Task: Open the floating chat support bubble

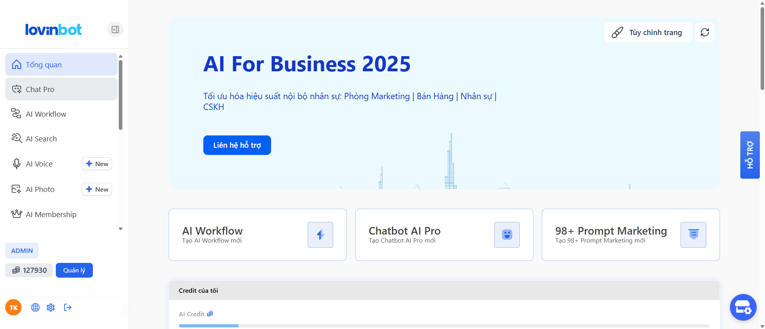Action: [x=743, y=307]
